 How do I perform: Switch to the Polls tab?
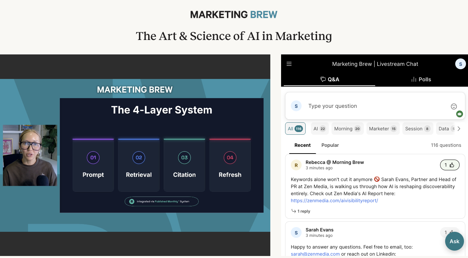421,79
